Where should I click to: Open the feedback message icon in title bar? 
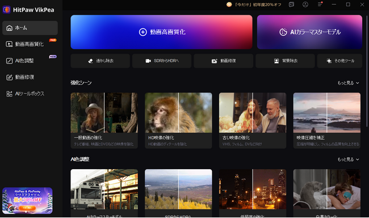(x=291, y=5)
